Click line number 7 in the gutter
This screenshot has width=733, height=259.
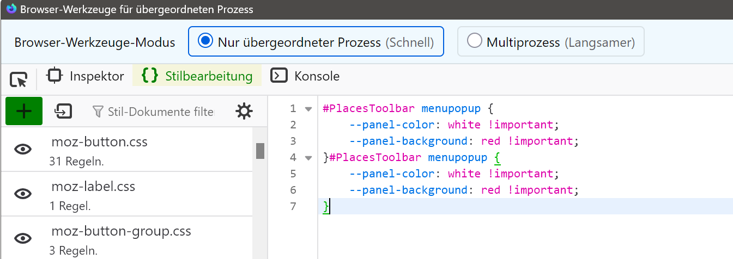coord(293,206)
